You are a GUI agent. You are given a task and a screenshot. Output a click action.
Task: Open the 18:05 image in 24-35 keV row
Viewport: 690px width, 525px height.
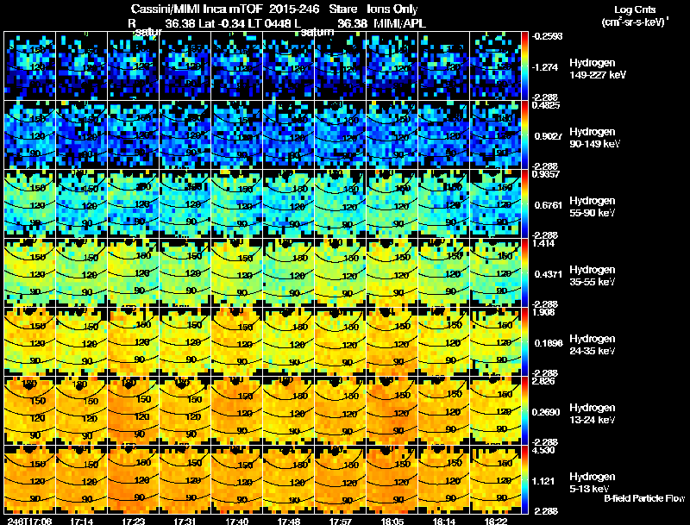coord(392,342)
